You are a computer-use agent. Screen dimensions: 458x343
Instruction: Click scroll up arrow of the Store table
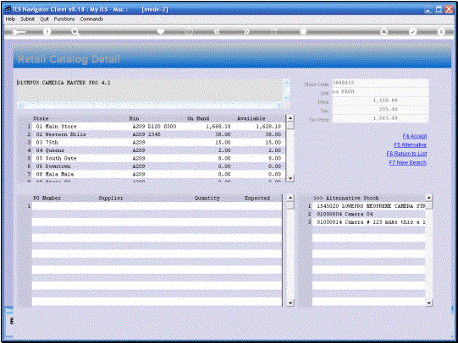pos(290,118)
